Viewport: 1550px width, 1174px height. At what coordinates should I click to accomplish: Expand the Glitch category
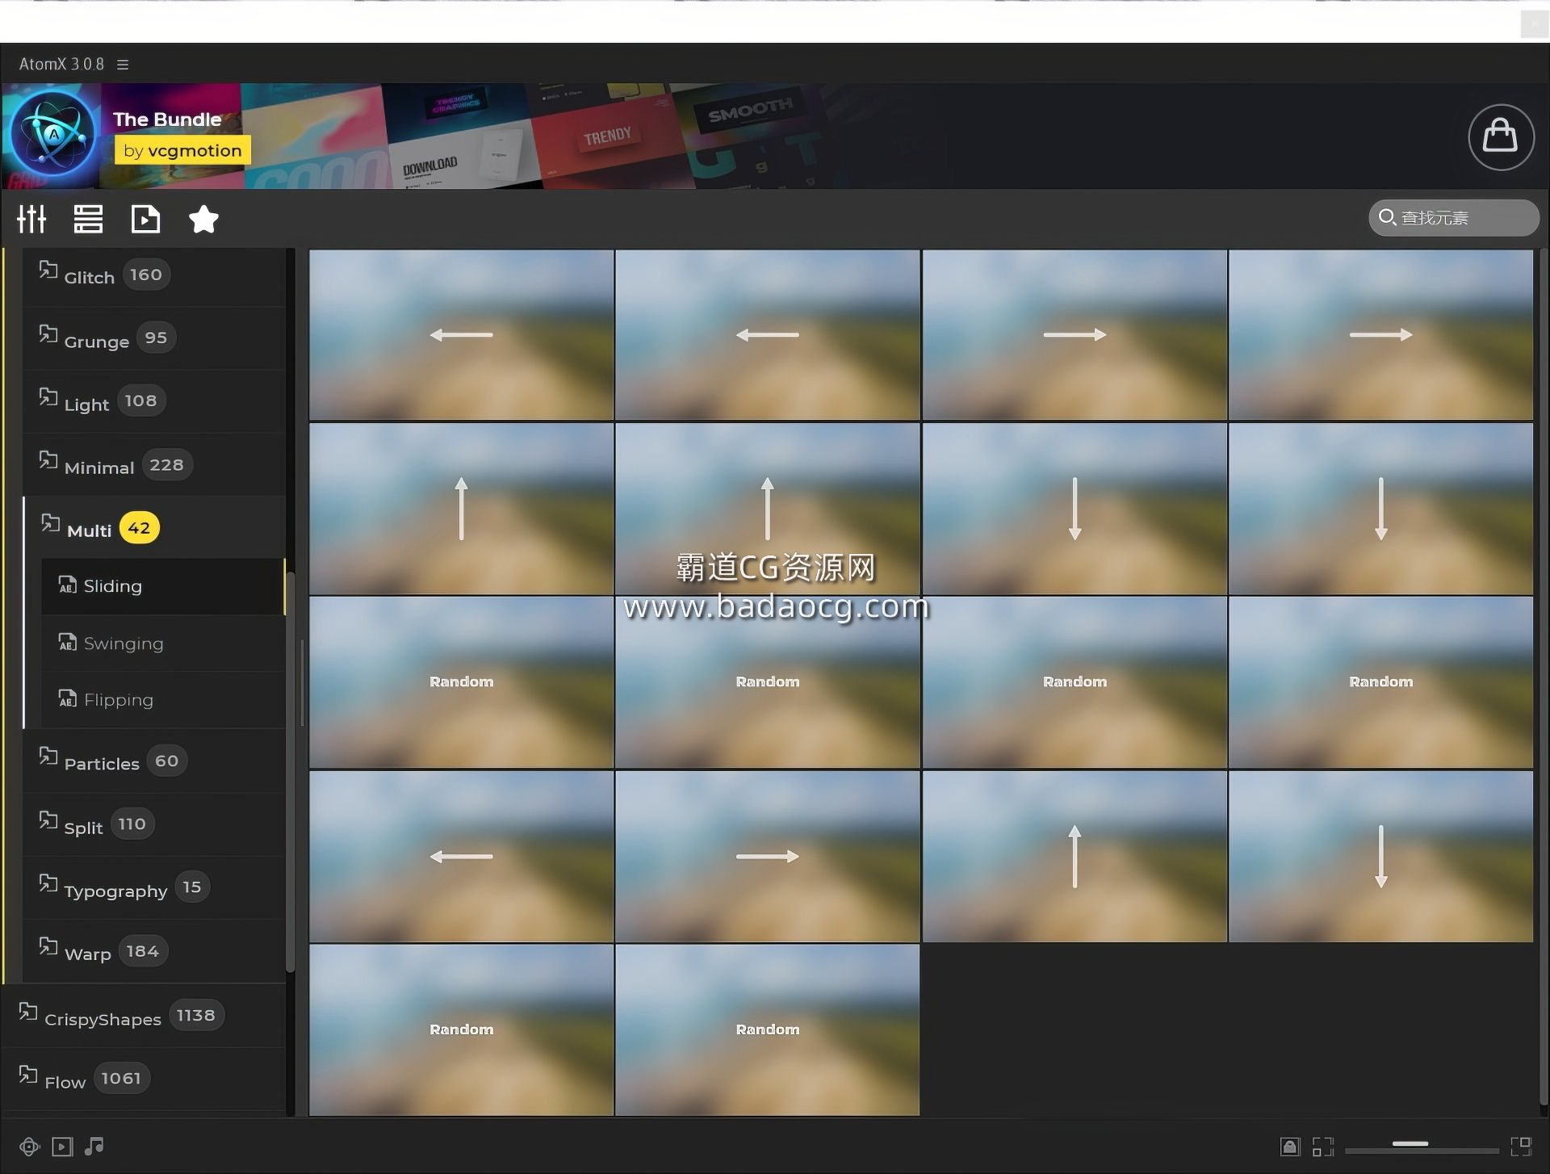coord(153,275)
